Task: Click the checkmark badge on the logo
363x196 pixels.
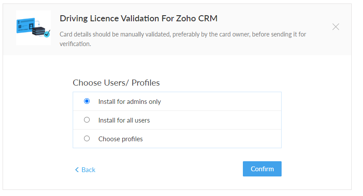Action: pyautogui.click(x=46, y=34)
